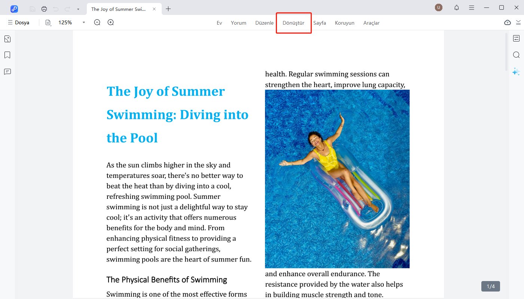Viewport: 524px width, 299px height.
Task: Expand the zoom level dropdown arrow
Action: 84,22
